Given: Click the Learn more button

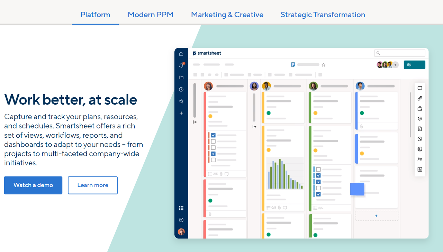Looking at the screenshot, I should (93, 185).
